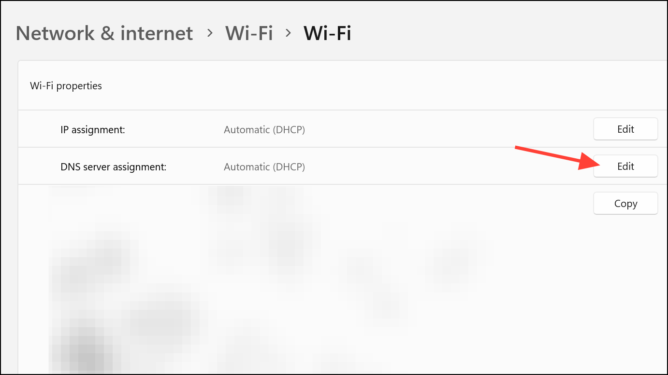Edit the DNS server assignment
668x375 pixels.
tap(625, 166)
